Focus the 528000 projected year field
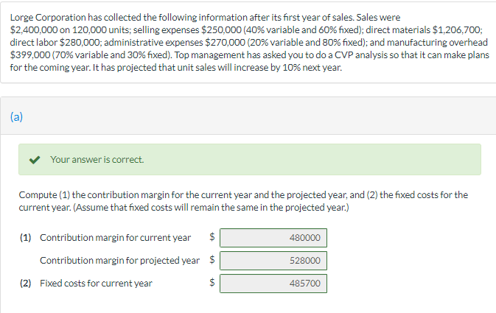496x313 pixels. [x=273, y=261]
